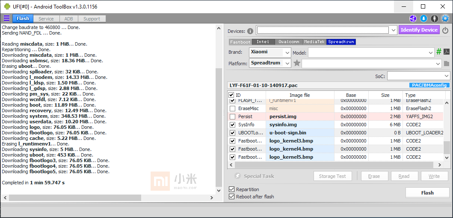Select the Fastboot mode tab
The image size is (453, 218).
point(240,42)
